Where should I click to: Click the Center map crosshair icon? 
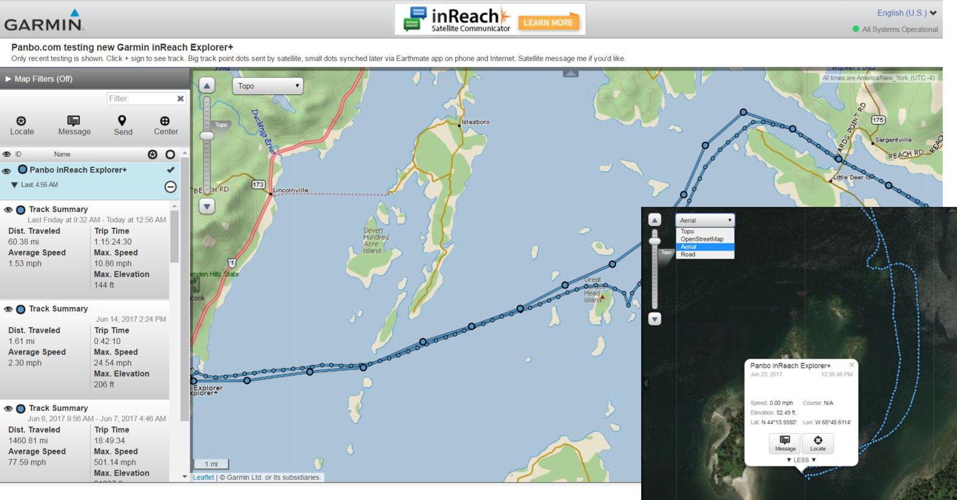click(x=165, y=121)
